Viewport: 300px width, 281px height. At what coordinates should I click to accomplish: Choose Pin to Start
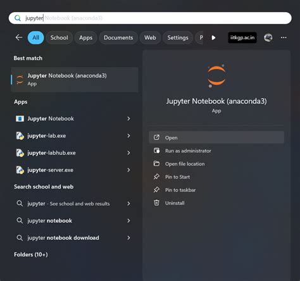pyautogui.click(x=216, y=177)
